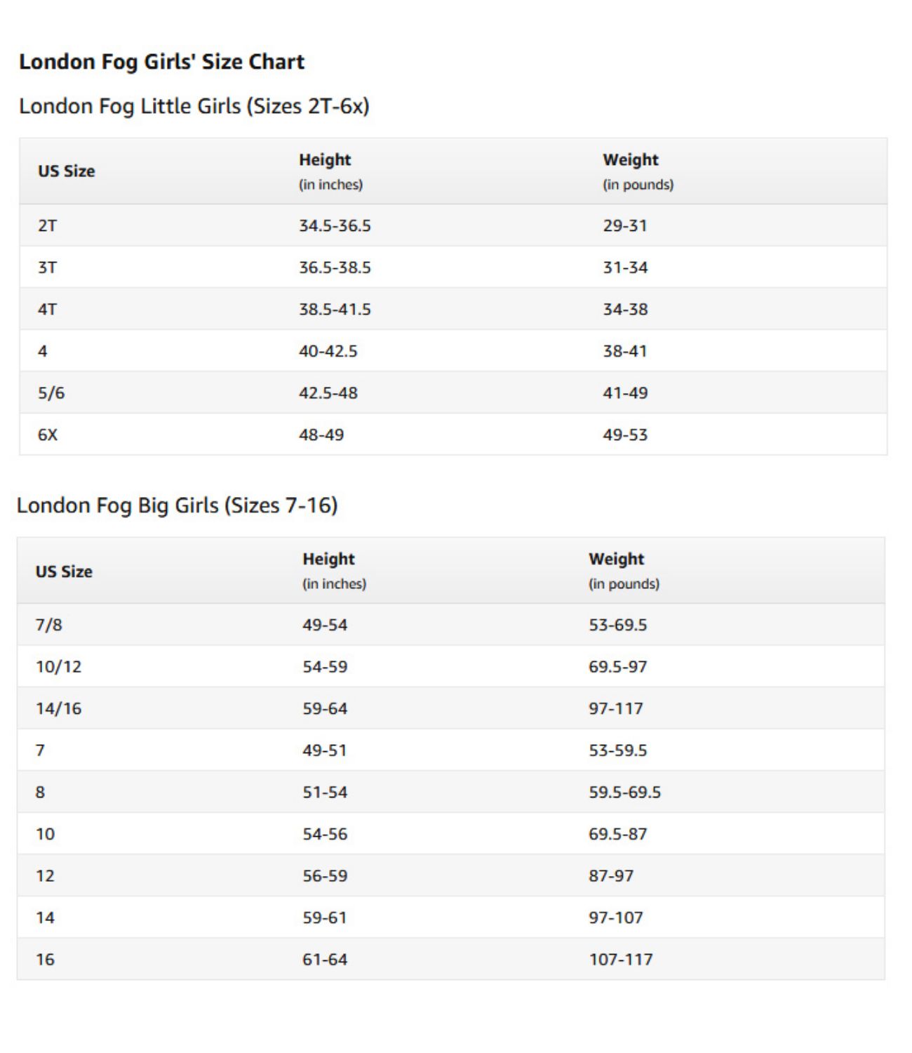Click height 54-59 for size 10/12

tap(325, 667)
